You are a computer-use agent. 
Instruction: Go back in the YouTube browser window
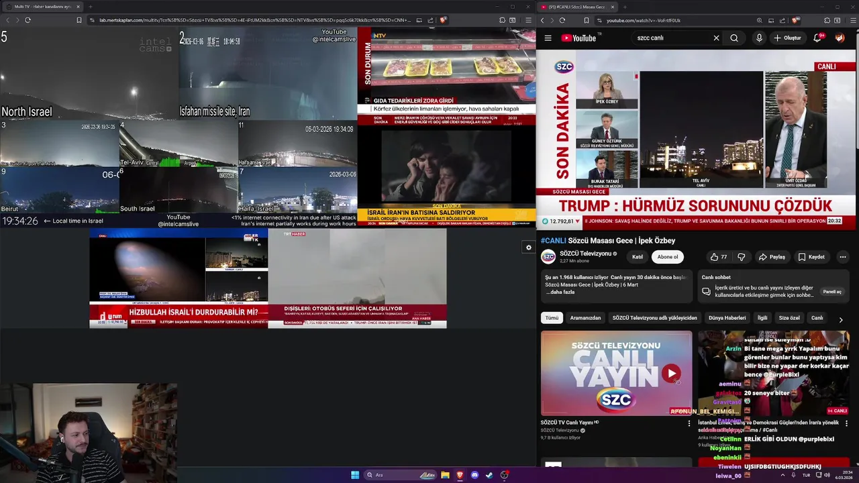[x=542, y=20]
